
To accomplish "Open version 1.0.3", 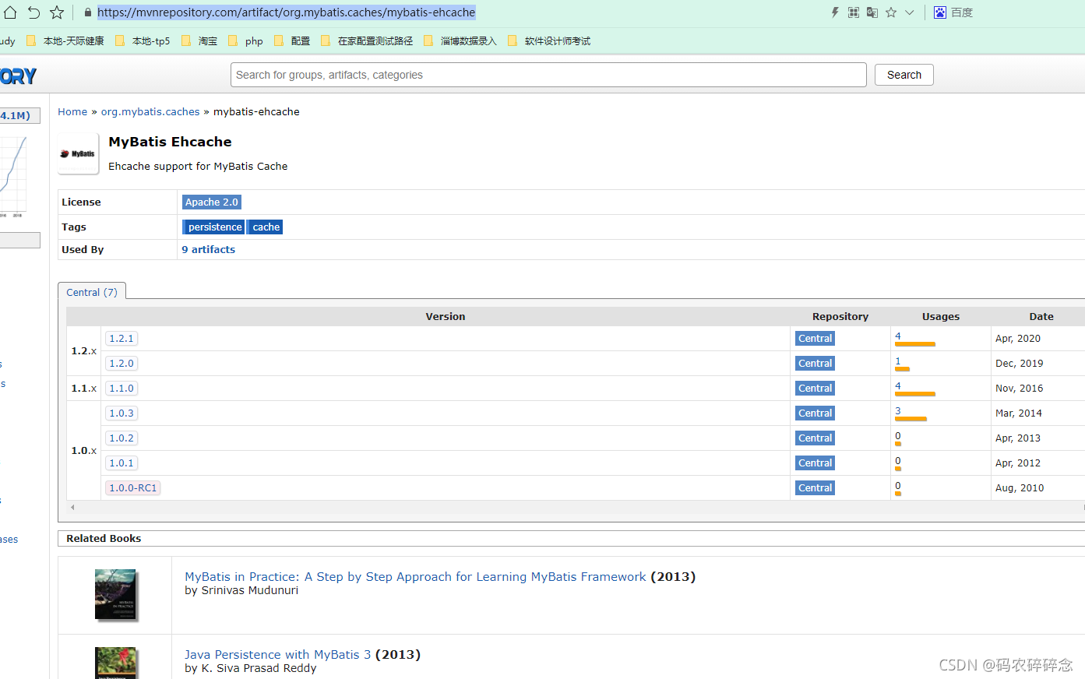I will (x=122, y=413).
